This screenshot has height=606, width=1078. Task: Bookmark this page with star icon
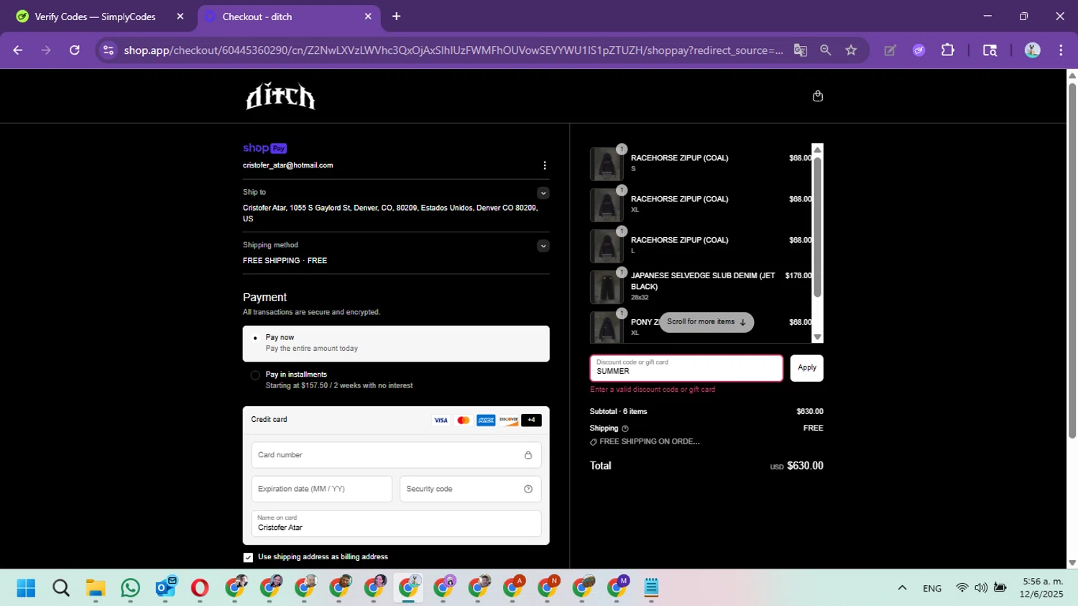(852, 50)
